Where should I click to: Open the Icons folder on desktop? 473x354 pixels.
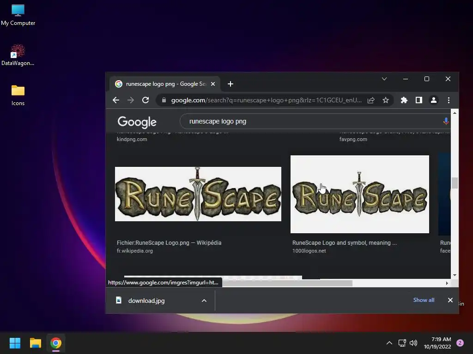point(18,95)
